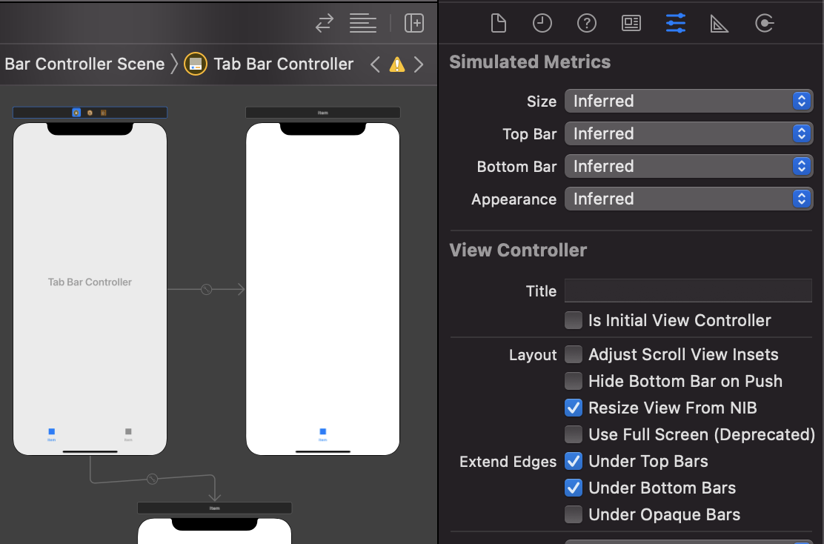Click the Extend Edges label
The width and height of the screenshot is (824, 544).
tap(508, 462)
